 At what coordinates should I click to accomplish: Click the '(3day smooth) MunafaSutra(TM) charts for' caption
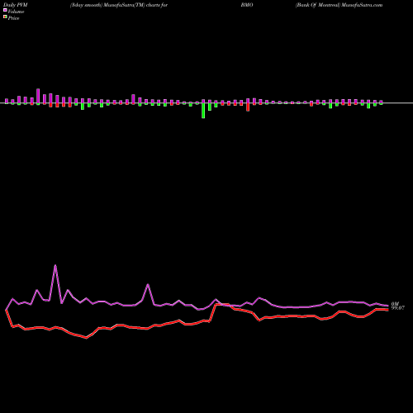point(119,5)
